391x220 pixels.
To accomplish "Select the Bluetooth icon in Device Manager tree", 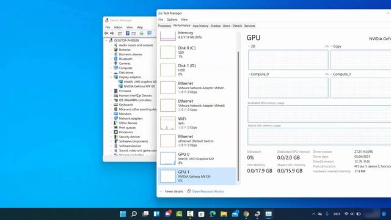I will [115, 59].
